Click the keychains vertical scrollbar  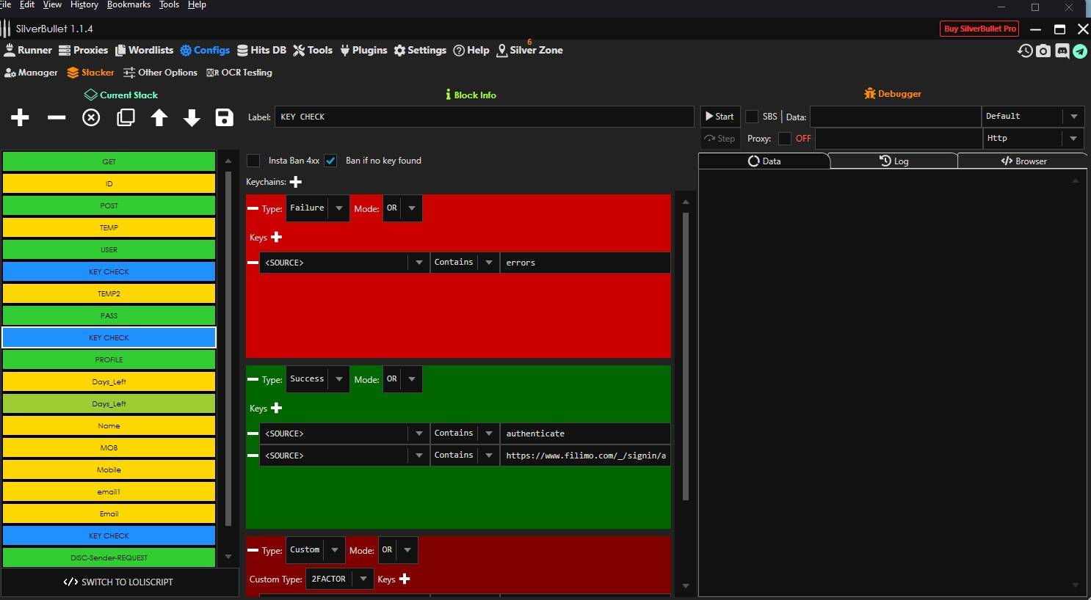point(686,356)
